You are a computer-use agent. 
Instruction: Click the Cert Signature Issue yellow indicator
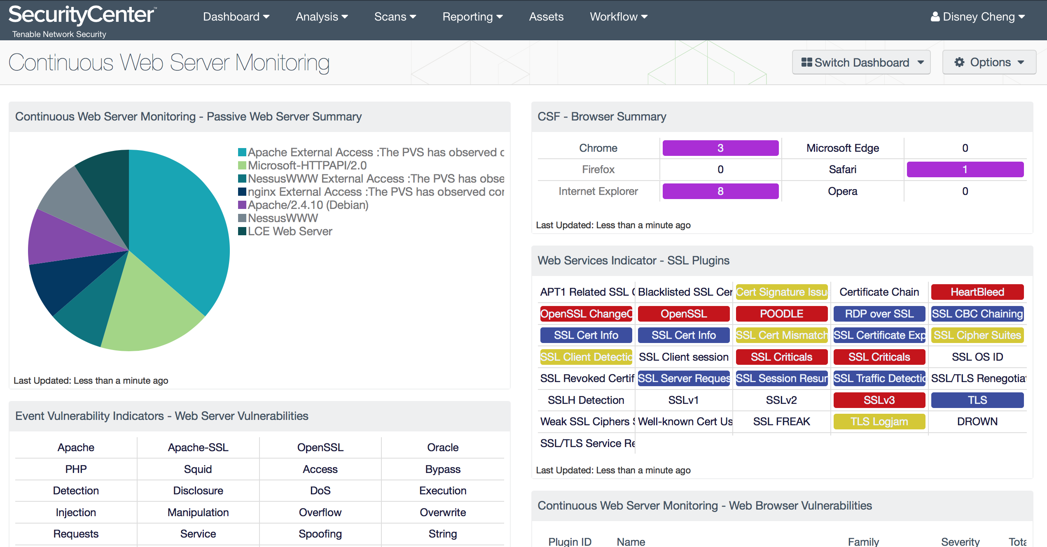(782, 292)
